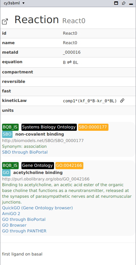Click the 'units' row label
136x265 pixels.
coord(8,110)
